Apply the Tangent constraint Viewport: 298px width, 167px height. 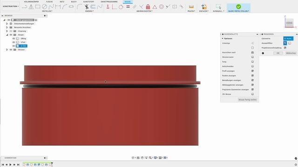[x=121, y=7]
